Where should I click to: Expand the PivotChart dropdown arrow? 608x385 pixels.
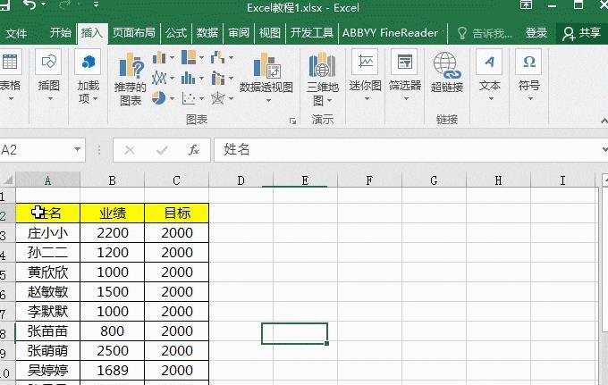pyautogui.click(x=268, y=101)
